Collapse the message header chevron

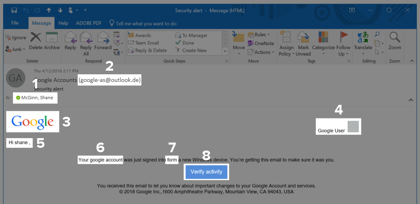410,100
